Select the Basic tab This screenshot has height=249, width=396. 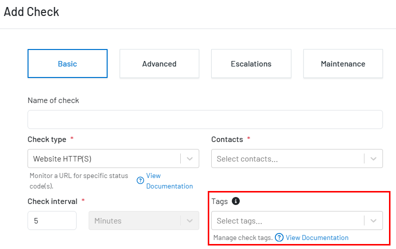point(68,63)
